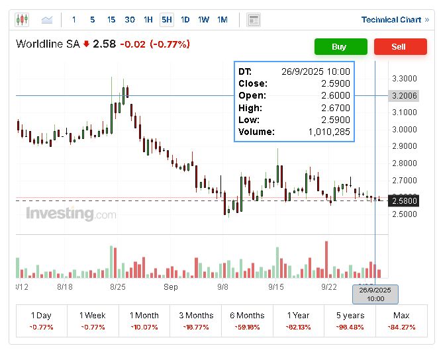Click the High value 2.6700 in tooltip
437x350 pixels.
point(336,108)
